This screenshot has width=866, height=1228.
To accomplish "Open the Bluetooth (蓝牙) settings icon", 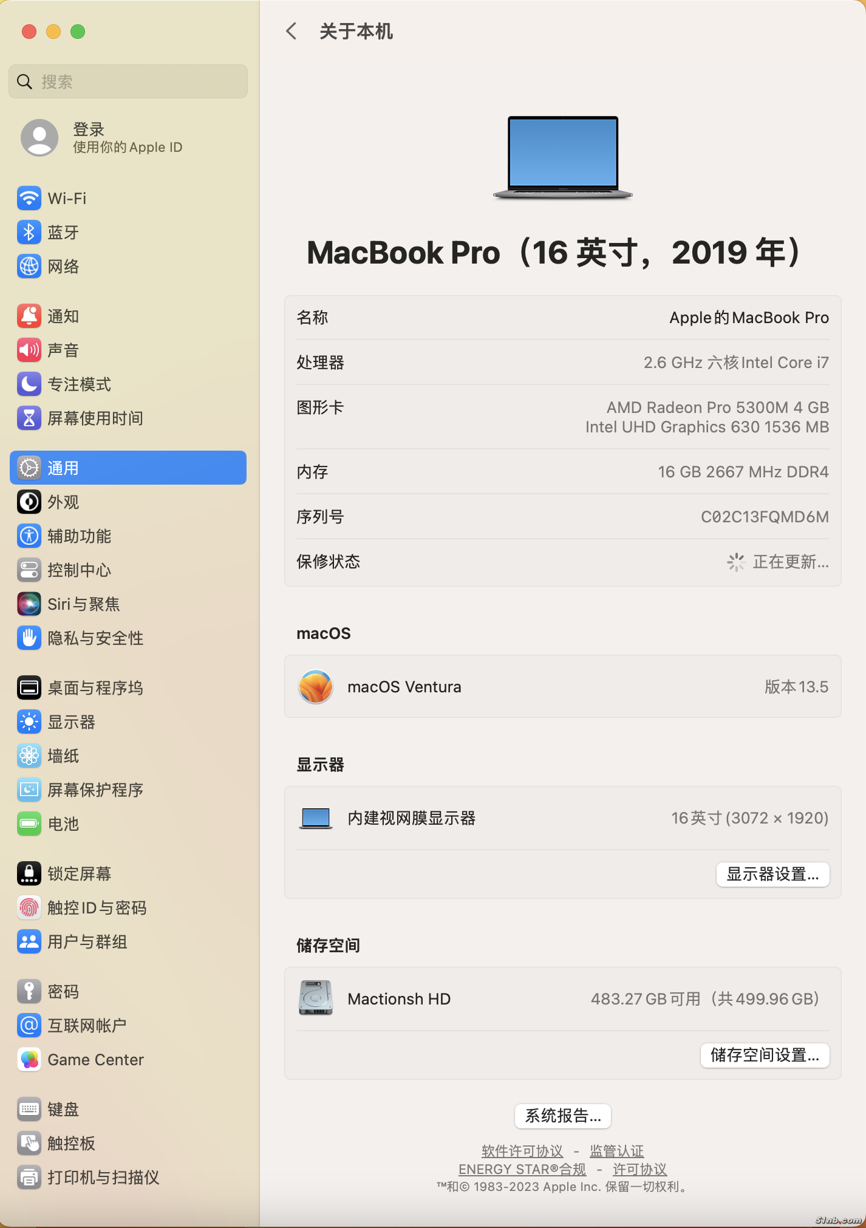I will coord(29,233).
